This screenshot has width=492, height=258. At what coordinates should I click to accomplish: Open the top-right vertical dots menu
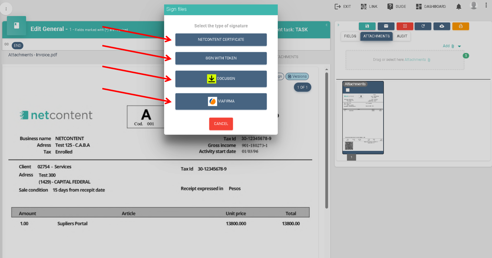(486, 6)
